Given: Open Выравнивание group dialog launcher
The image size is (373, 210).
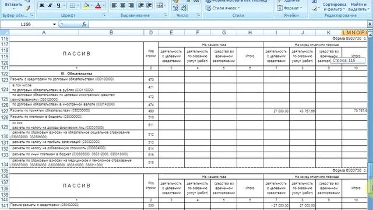Looking at the screenshot, I should point(166,15).
